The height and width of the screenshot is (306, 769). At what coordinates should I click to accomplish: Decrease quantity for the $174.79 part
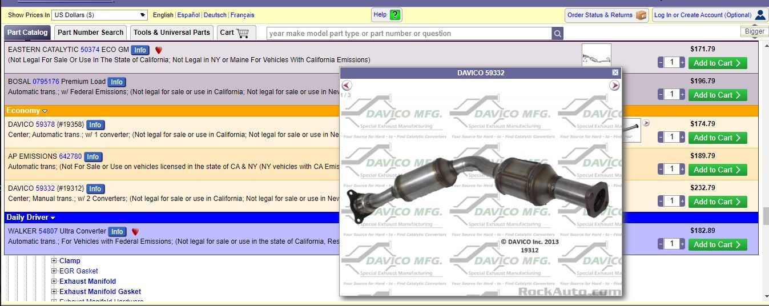click(661, 138)
